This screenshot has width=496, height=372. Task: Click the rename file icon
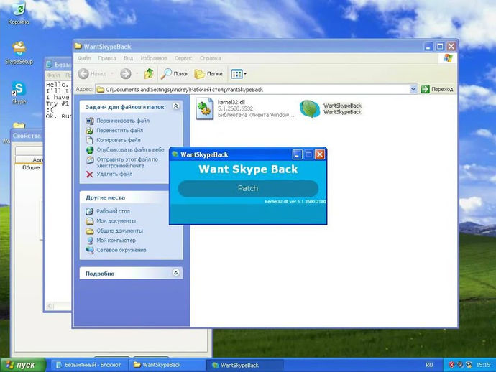90,121
